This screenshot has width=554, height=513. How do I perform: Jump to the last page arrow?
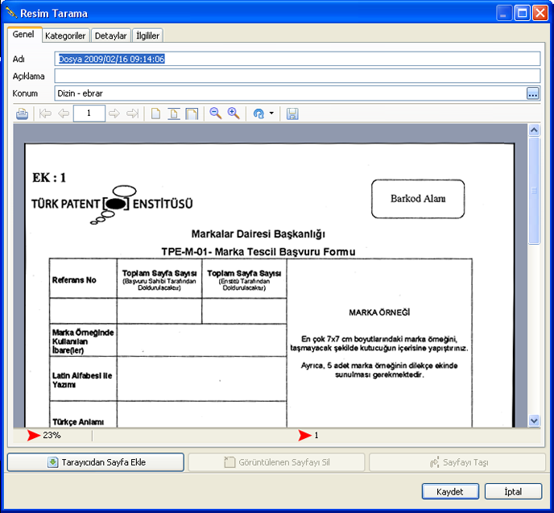point(133,114)
